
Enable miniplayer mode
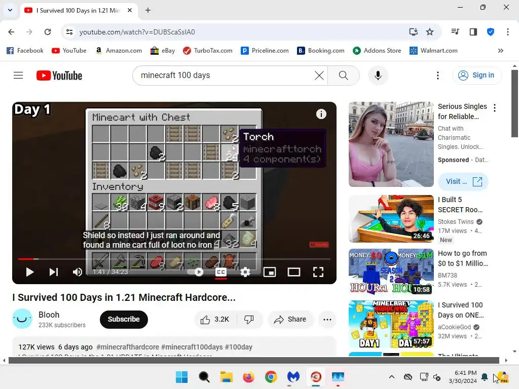270,272
